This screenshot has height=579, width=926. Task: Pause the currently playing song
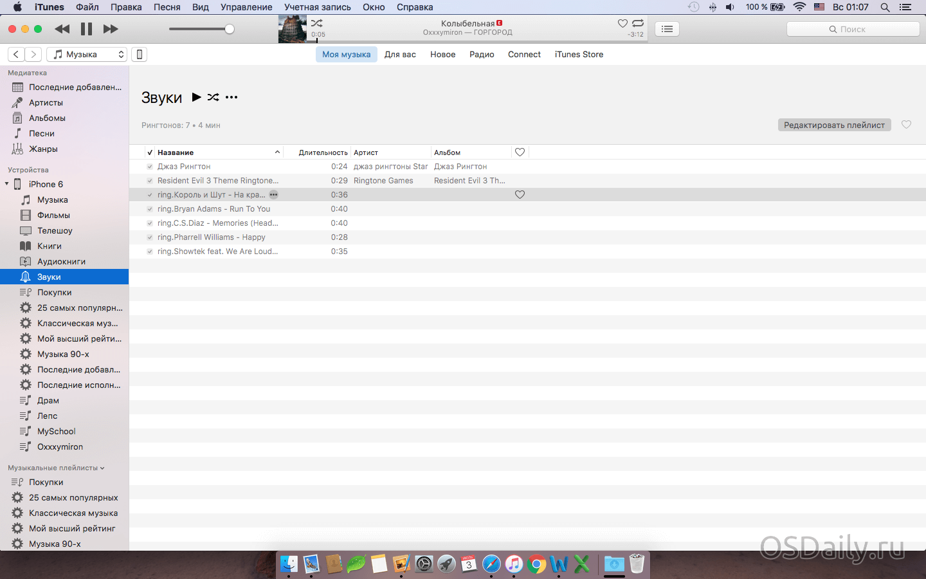(86, 29)
